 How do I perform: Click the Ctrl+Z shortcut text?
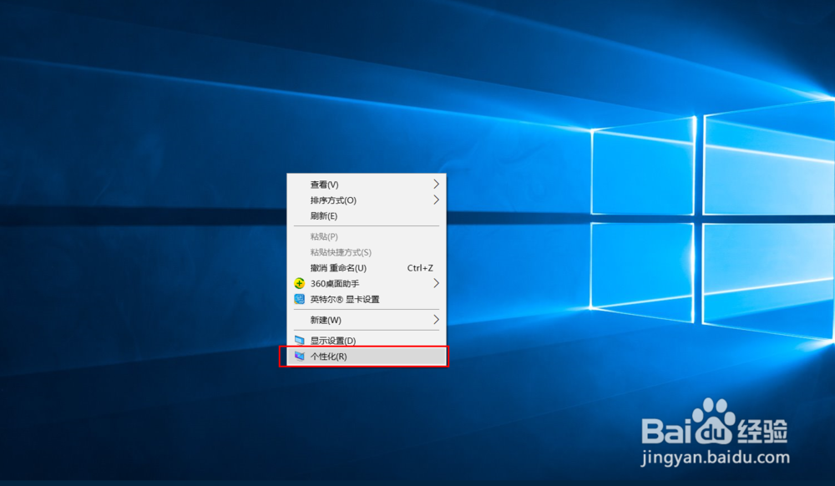click(x=420, y=268)
